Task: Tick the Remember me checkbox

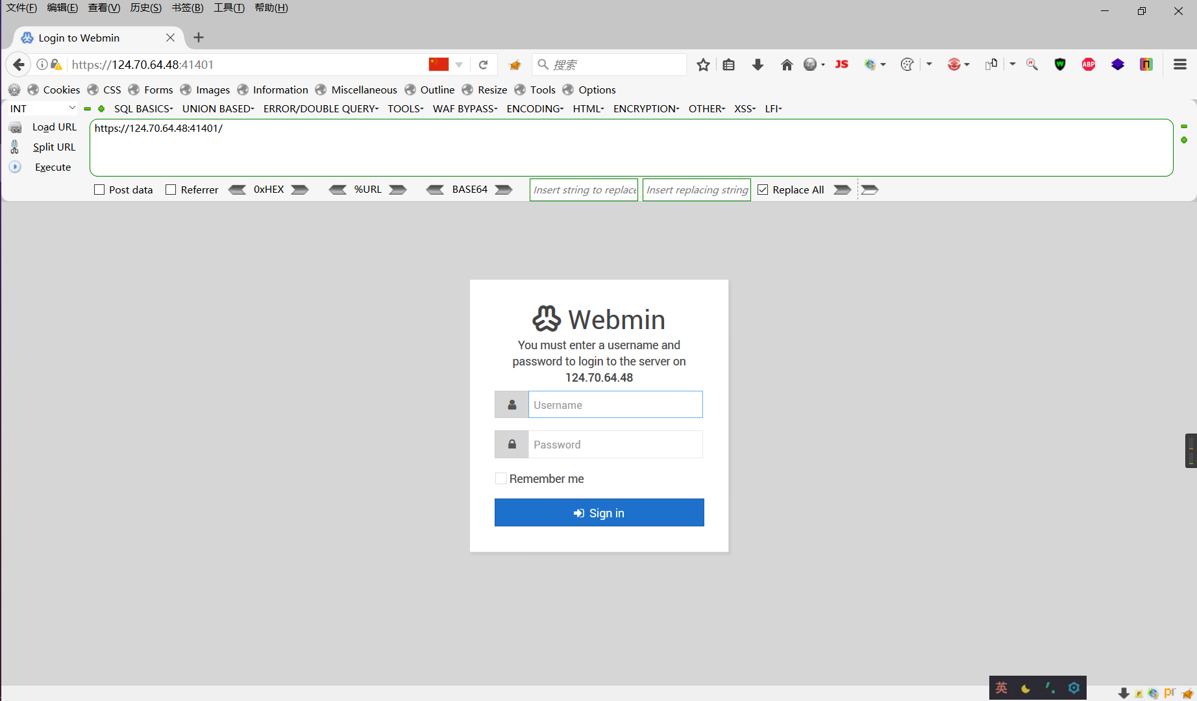Action: (x=501, y=478)
